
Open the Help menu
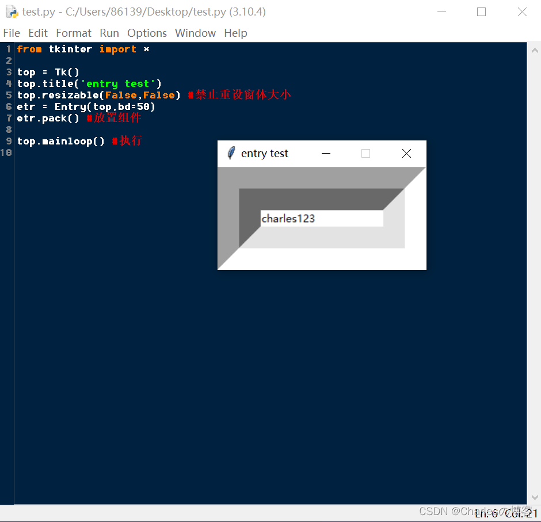coord(235,33)
